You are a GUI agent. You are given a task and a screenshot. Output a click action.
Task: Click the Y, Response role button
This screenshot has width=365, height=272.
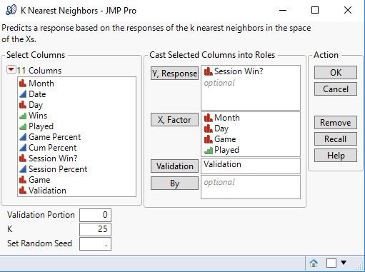point(174,74)
